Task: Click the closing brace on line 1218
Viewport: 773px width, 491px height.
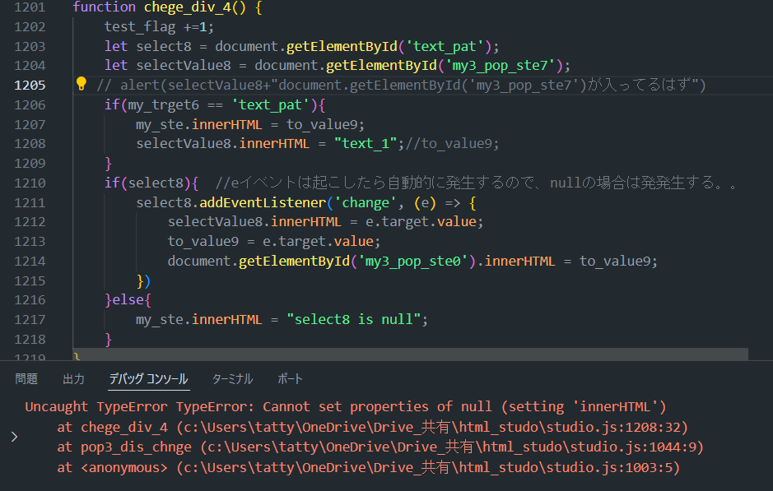Action: (108, 340)
